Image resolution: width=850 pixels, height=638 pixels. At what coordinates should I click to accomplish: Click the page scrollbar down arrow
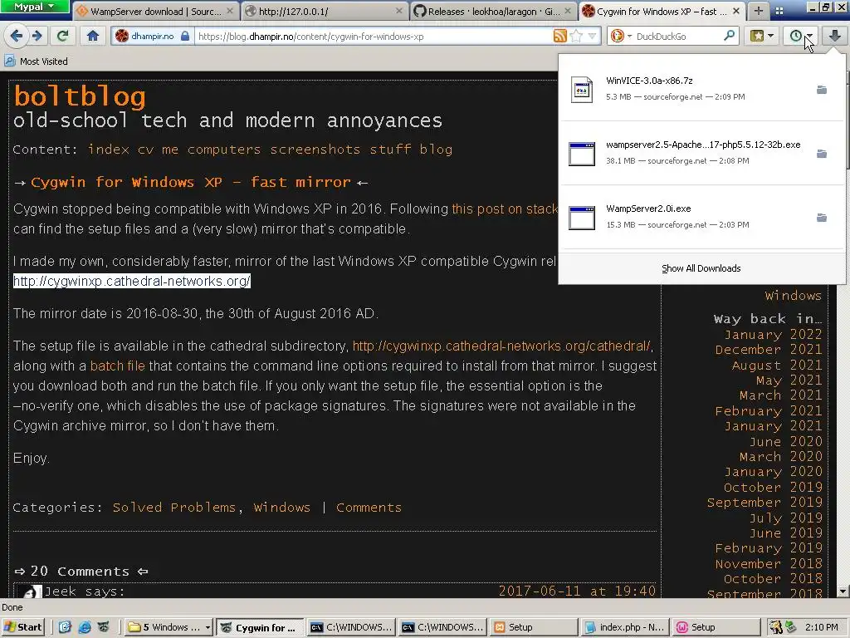pos(843,591)
